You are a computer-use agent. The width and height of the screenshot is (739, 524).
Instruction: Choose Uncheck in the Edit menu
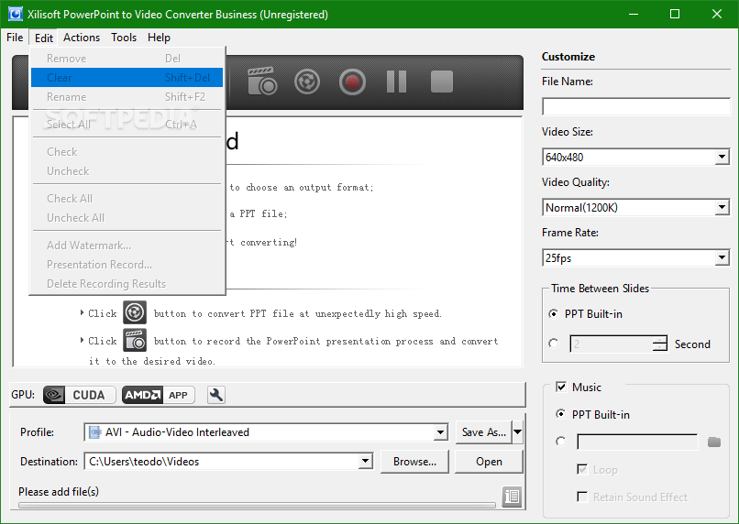(x=127, y=171)
